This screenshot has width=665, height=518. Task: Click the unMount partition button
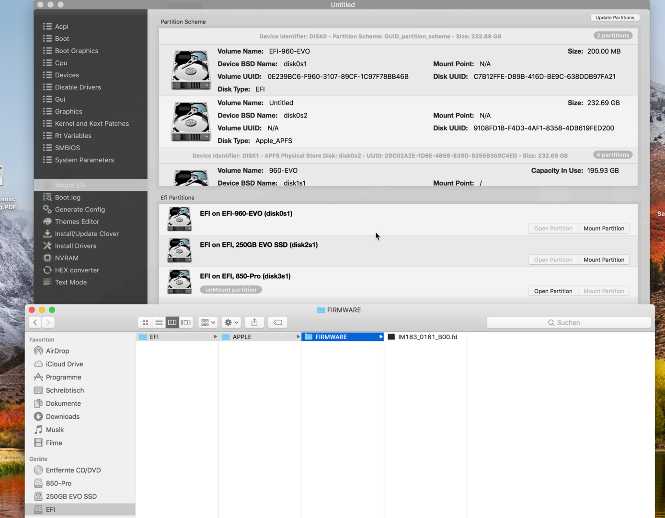(x=231, y=290)
